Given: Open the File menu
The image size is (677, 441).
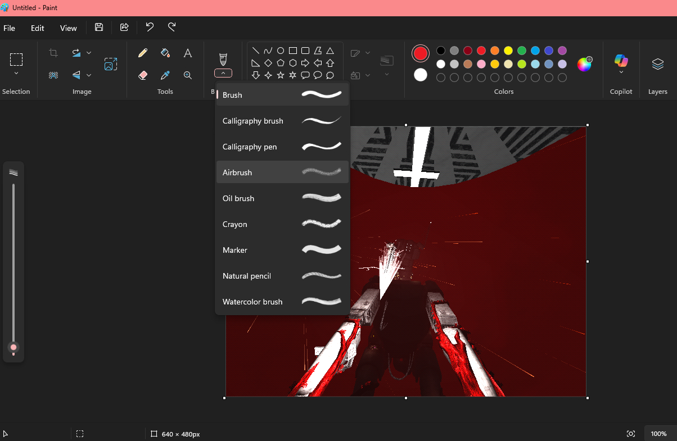Looking at the screenshot, I should point(10,28).
